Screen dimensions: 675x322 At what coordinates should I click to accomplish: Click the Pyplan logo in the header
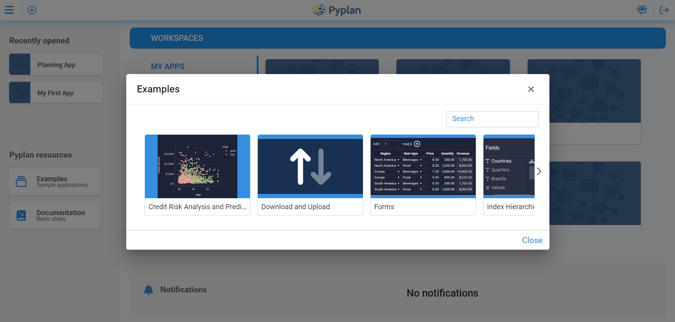[x=336, y=10]
